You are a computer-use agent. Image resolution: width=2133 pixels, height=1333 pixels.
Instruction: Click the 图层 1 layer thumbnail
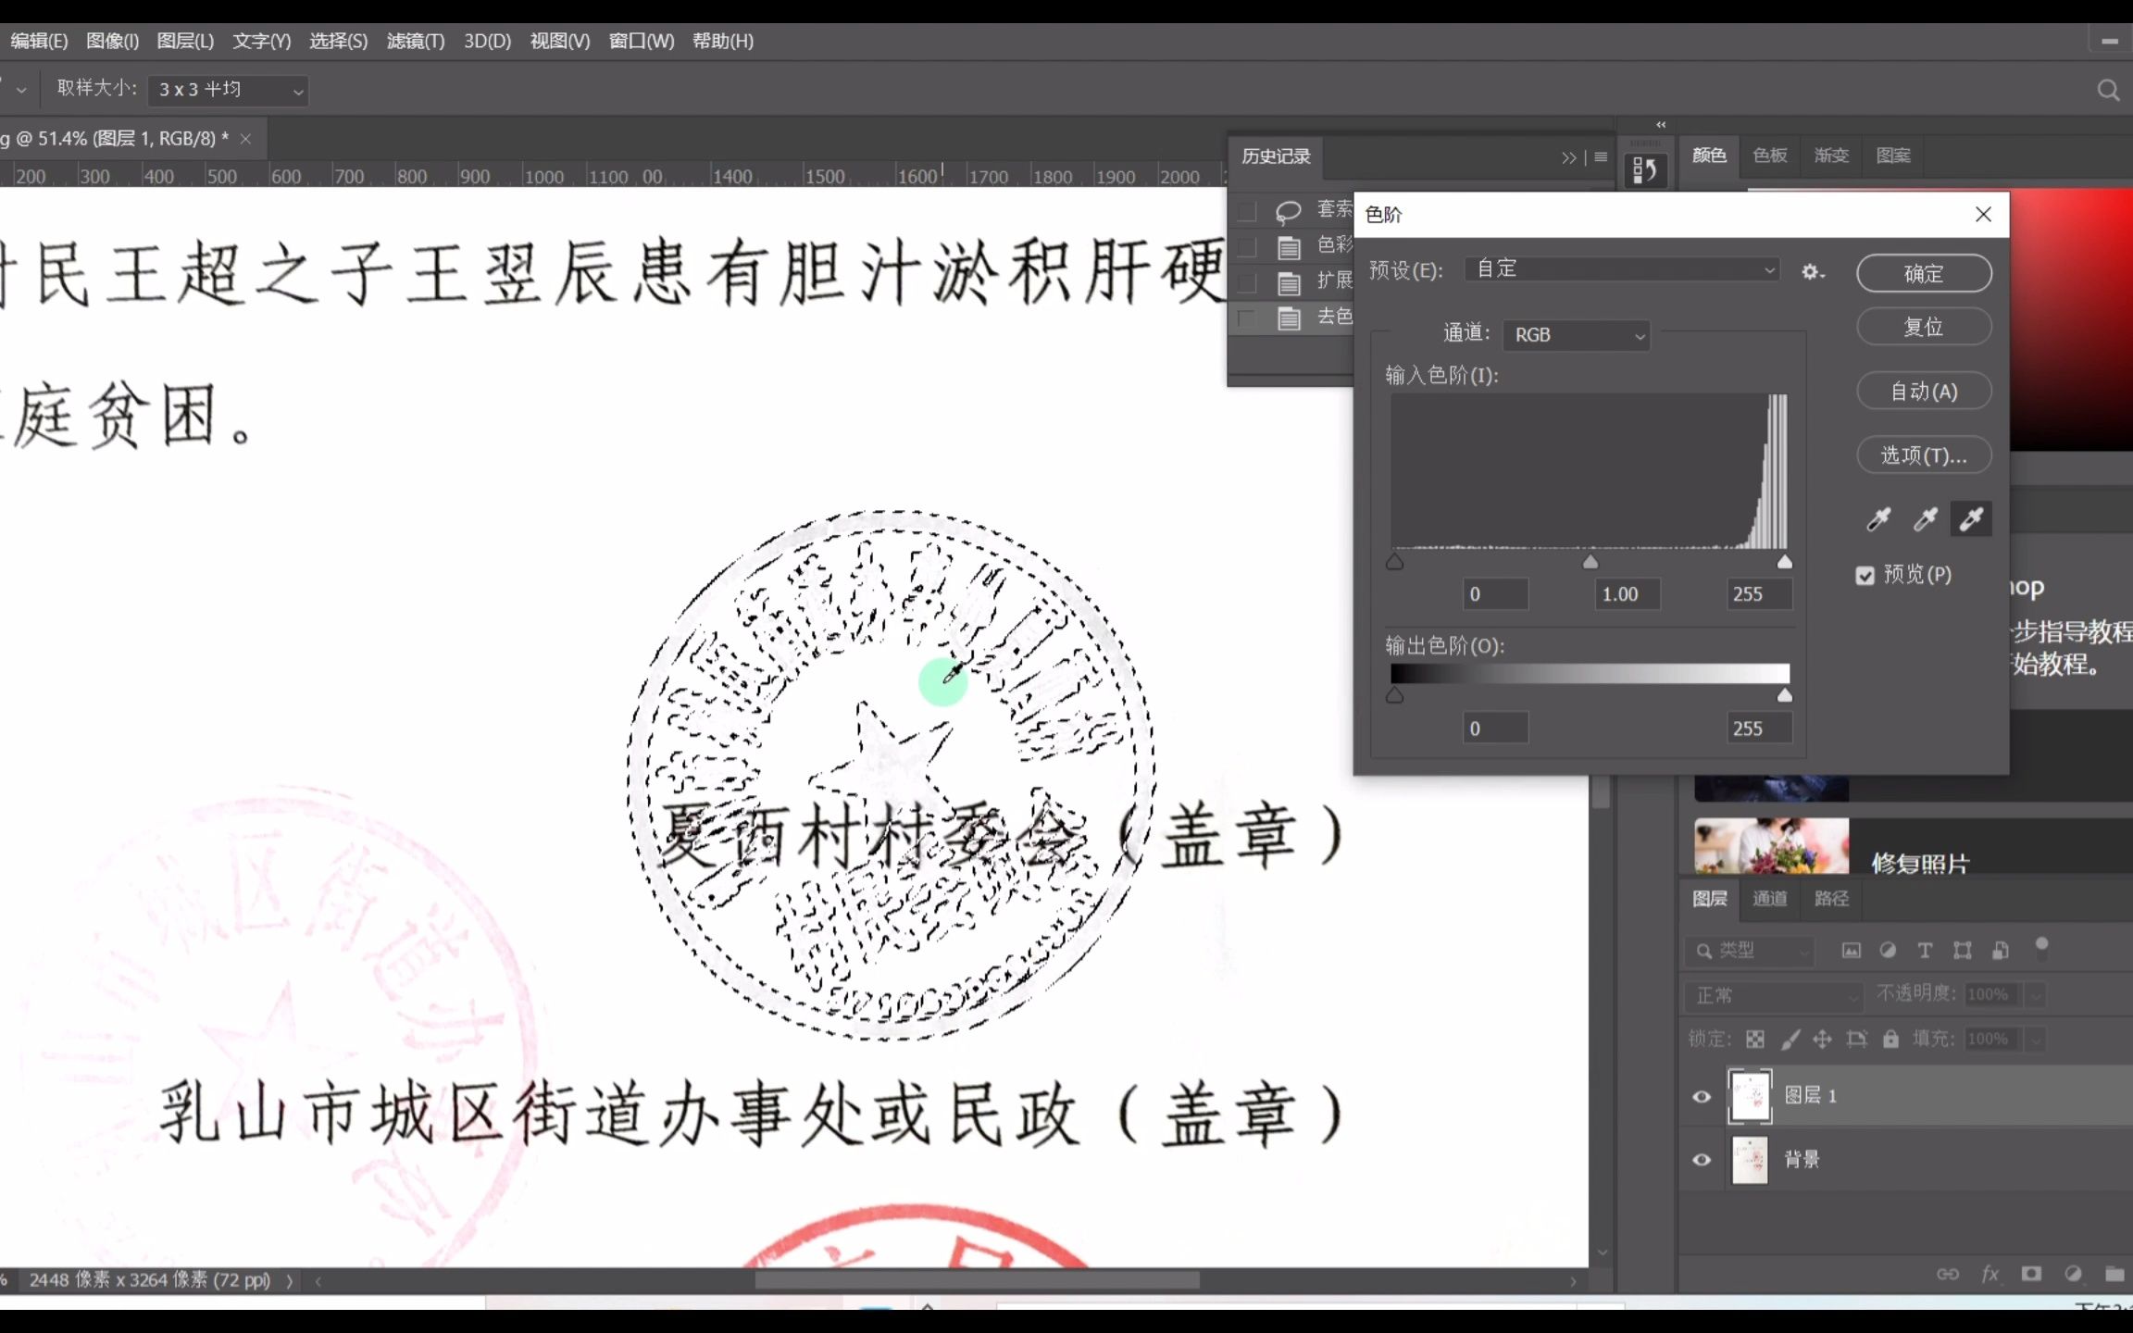1750,1097
